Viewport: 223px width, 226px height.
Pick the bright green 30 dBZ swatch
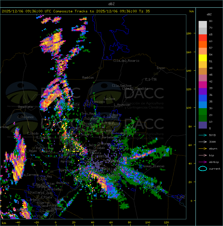tap(203, 112)
